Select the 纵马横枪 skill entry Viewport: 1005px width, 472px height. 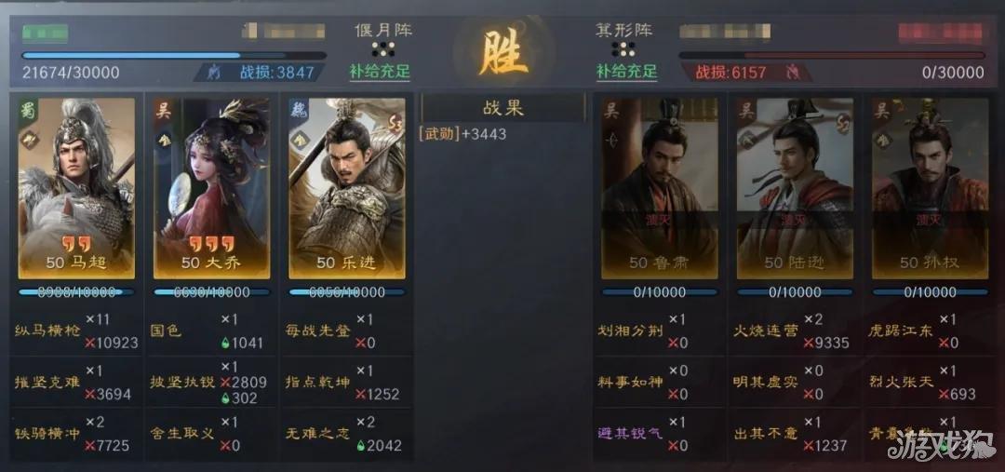pos(77,330)
